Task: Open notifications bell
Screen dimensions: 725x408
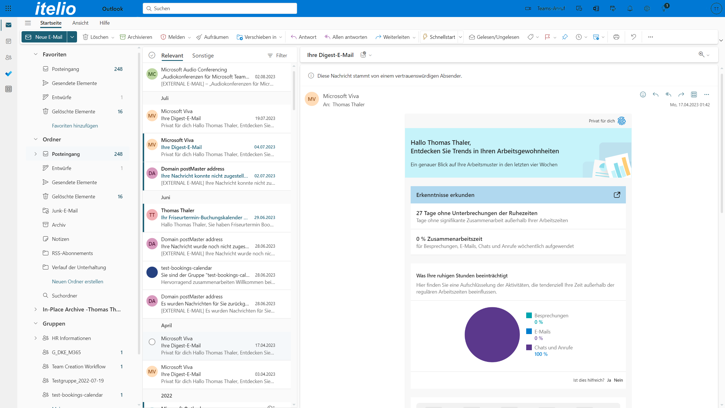Action: tap(630, 8)
